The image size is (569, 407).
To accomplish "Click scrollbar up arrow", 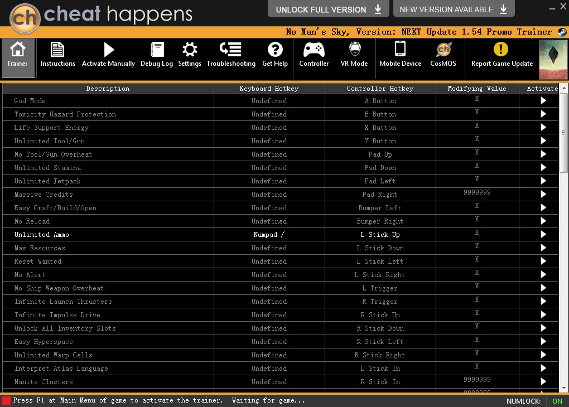I will tap(563, 88).
